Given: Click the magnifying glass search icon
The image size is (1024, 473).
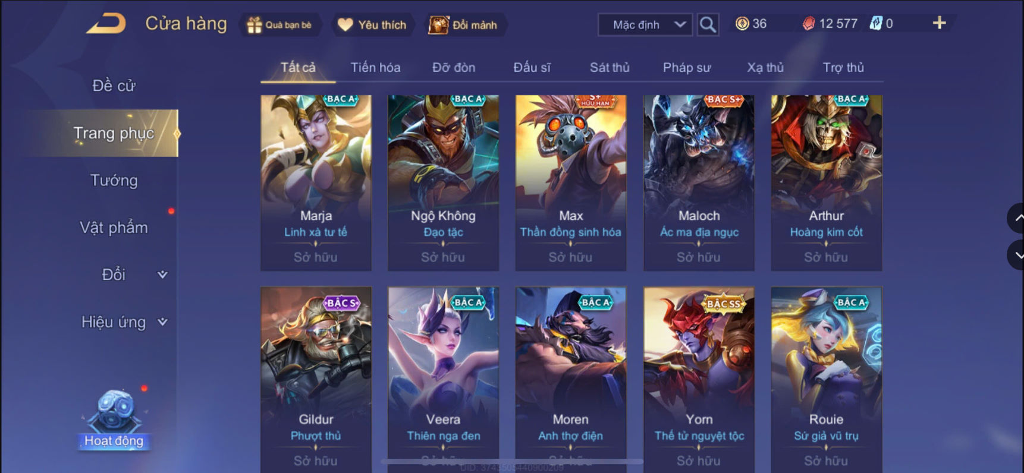Looking at the screenshot, I should click(708, 24).
